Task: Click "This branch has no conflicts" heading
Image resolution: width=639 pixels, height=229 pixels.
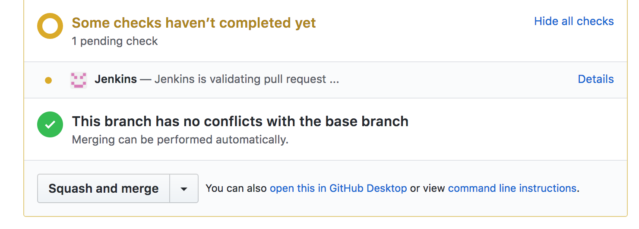Action: [240, 121]
